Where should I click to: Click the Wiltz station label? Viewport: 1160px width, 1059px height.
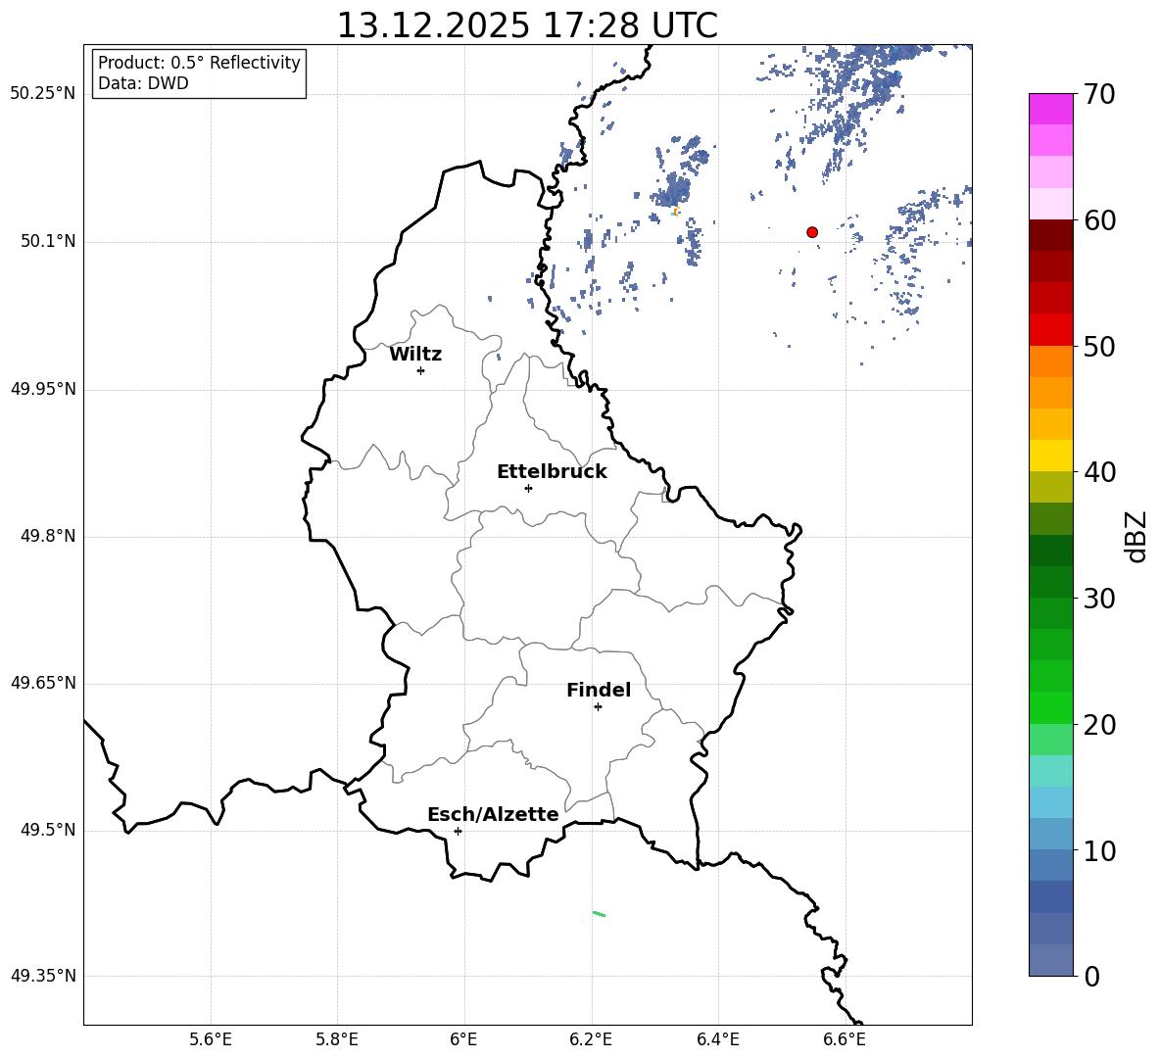(x=415, y=355)
